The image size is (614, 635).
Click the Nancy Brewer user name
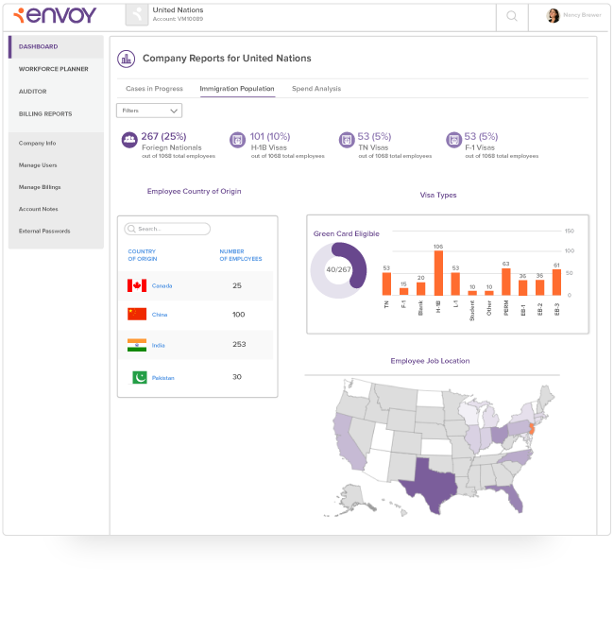[582, 15]
